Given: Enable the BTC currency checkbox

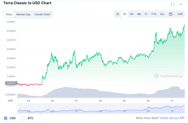Looking at the screenshot, I should point(24,118).
